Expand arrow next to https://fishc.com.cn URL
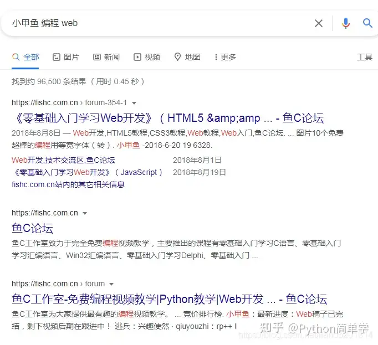This screenshot has width=378, height=345. pos(85,213)
